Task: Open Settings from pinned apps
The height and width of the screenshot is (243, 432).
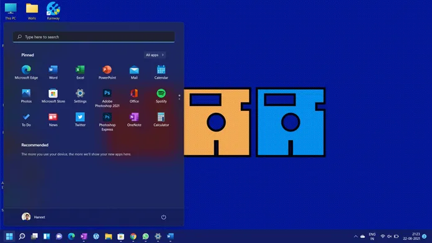Action: click(80, 95)
